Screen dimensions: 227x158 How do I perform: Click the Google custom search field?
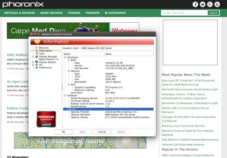click(x=184, y=13)
